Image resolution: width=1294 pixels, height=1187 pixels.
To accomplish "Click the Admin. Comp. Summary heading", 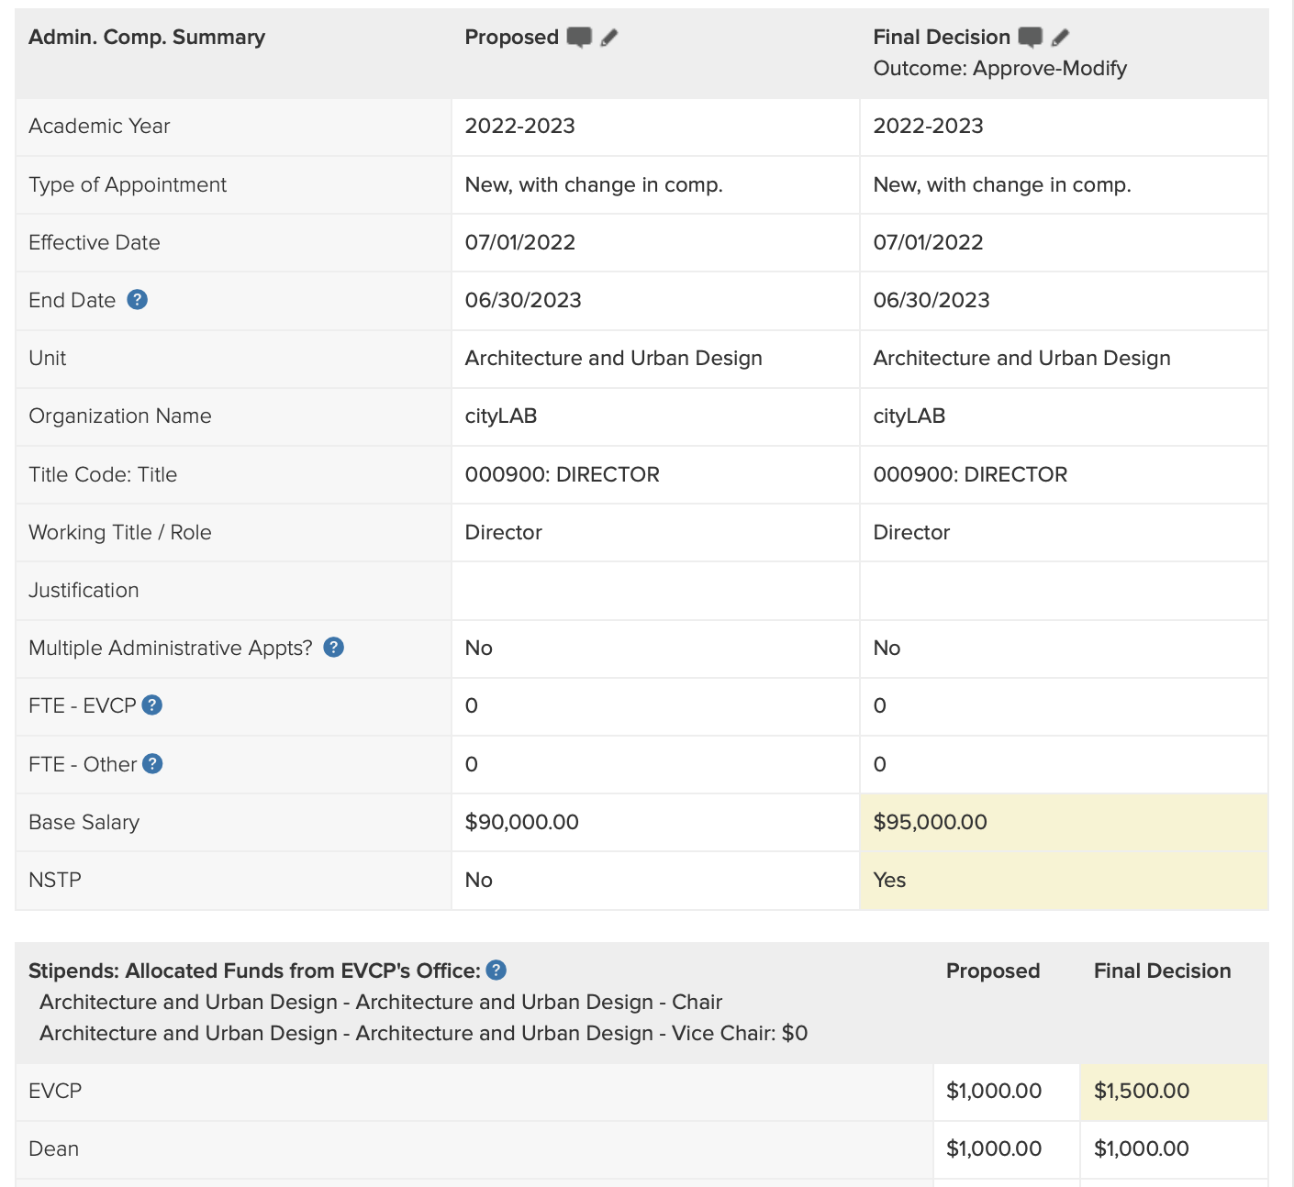I will click(x=147, y=38).
